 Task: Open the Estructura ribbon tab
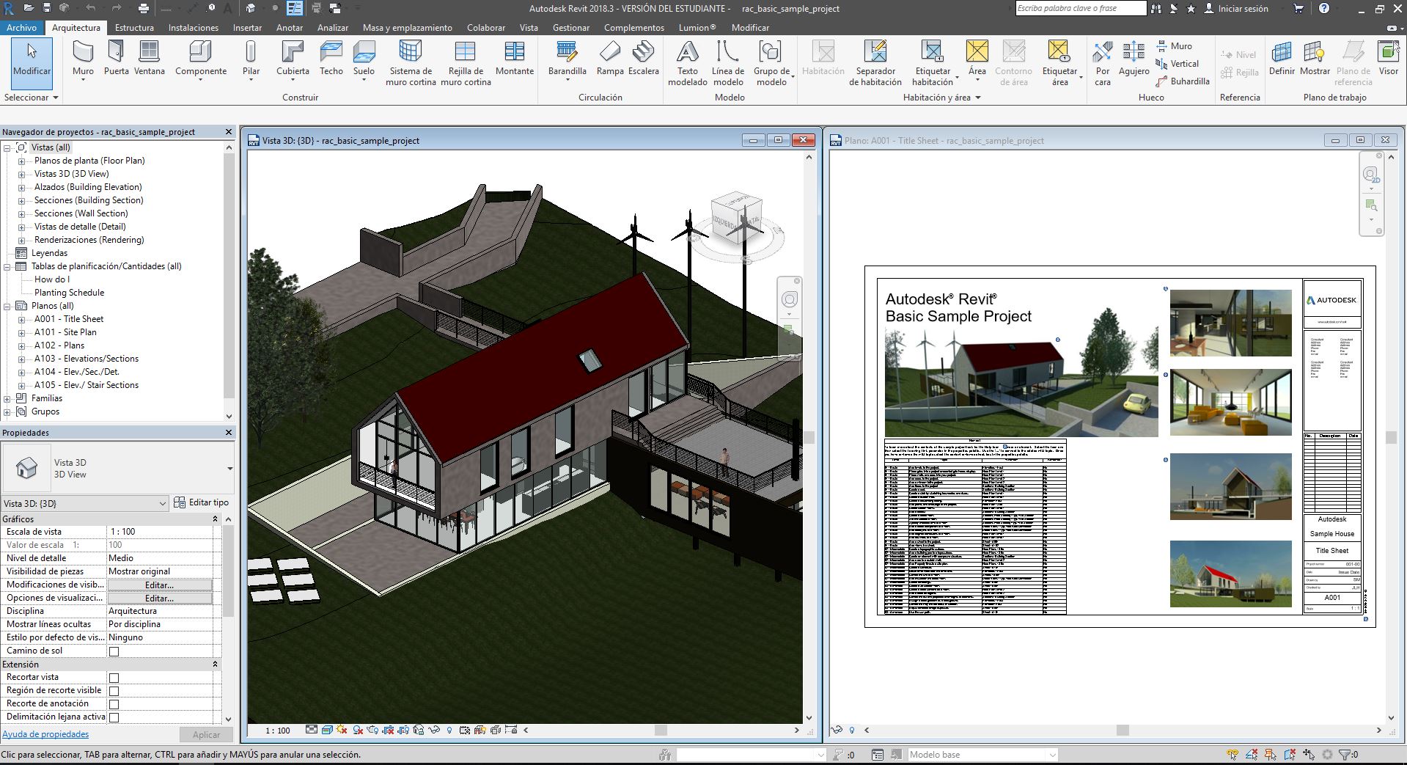[134, 28]
